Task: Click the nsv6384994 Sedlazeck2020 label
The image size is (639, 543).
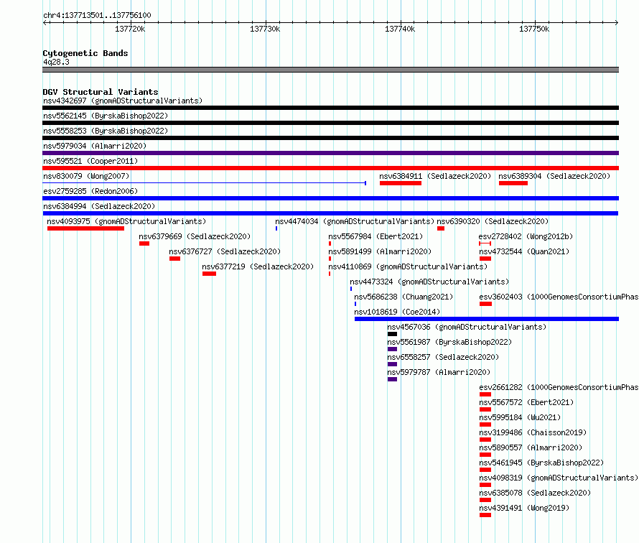Action: tap(99, 206)
